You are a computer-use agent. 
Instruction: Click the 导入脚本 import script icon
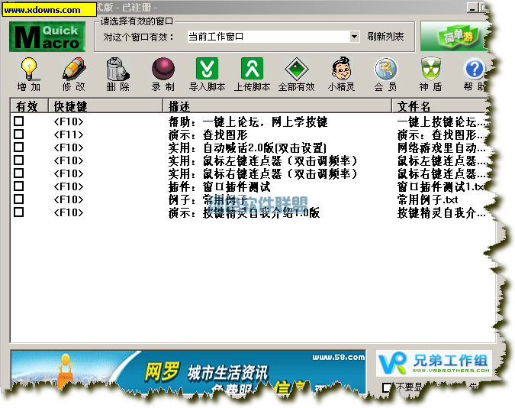point(207,69)
